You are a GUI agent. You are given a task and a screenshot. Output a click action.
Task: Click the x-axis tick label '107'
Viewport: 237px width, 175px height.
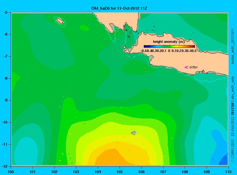point(163,172)
